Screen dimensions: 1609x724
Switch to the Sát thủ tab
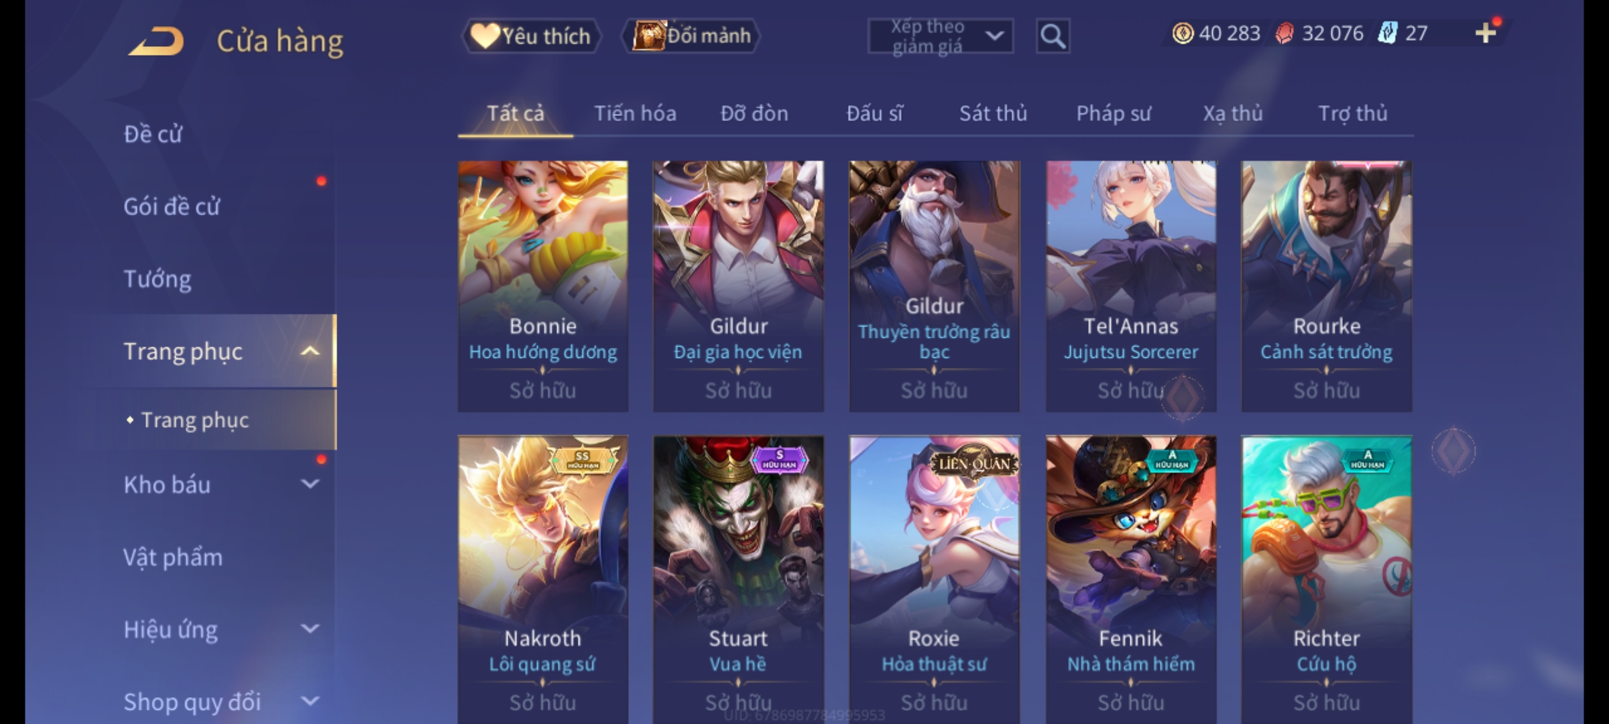(x=993, y=113)
